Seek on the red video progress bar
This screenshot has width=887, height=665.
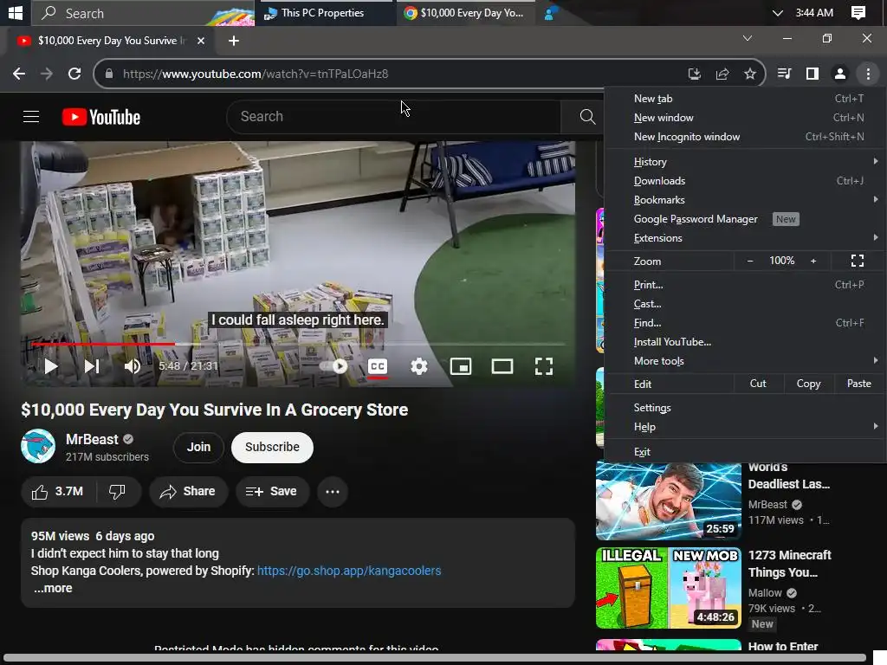(298, 344)
